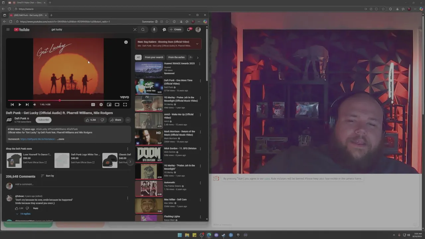Viewport: 425px width, 239px height.
Task: Toggle closed captions on the video
Action: pyautogui.click(x=93, y=105)
